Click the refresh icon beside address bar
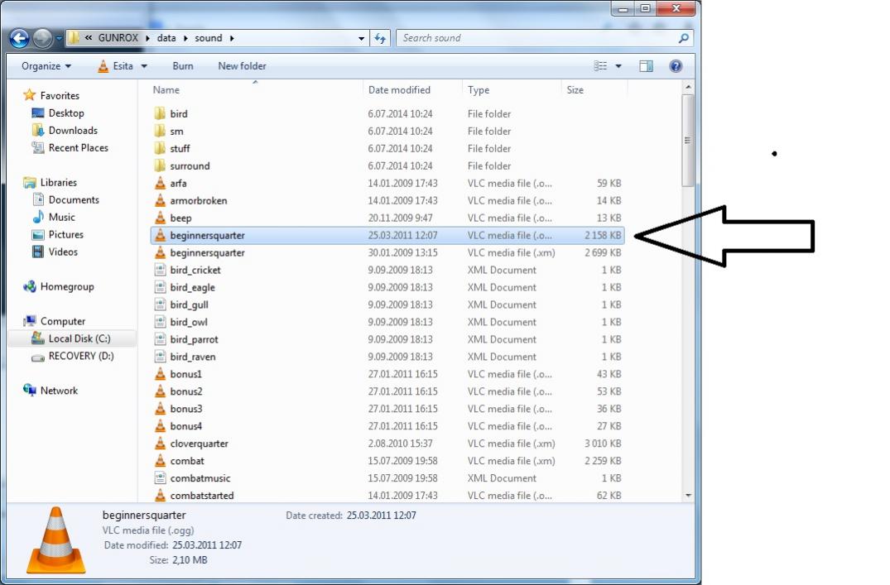The height and width of the screenshot is (585, 890). coord(380,38)
